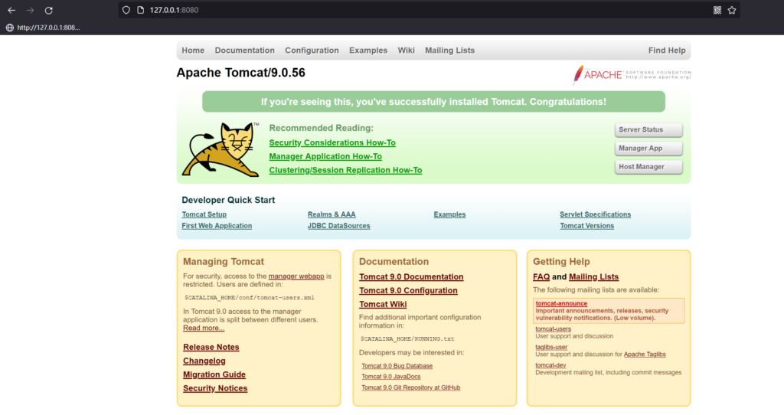
Task: Open Clustering/Session Replication How-To link
Action: pyautogui.click(x=345, y=171)
